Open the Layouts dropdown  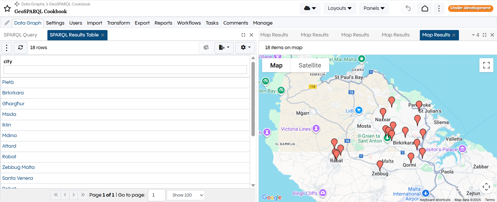pyautogui.click(x=340, y=8)
